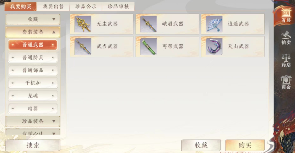Switch to the 珍品公示 tab
The image size is (295, 153).
coord(86,6)
